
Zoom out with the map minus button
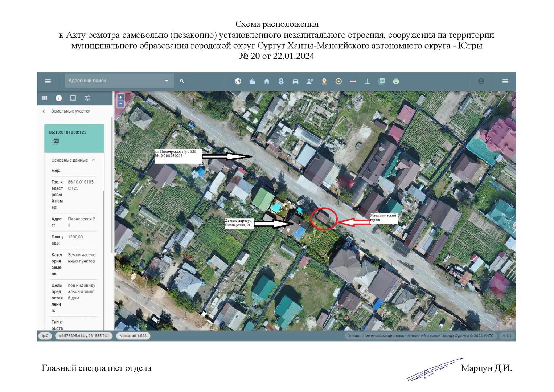click(x=121, y=104)
